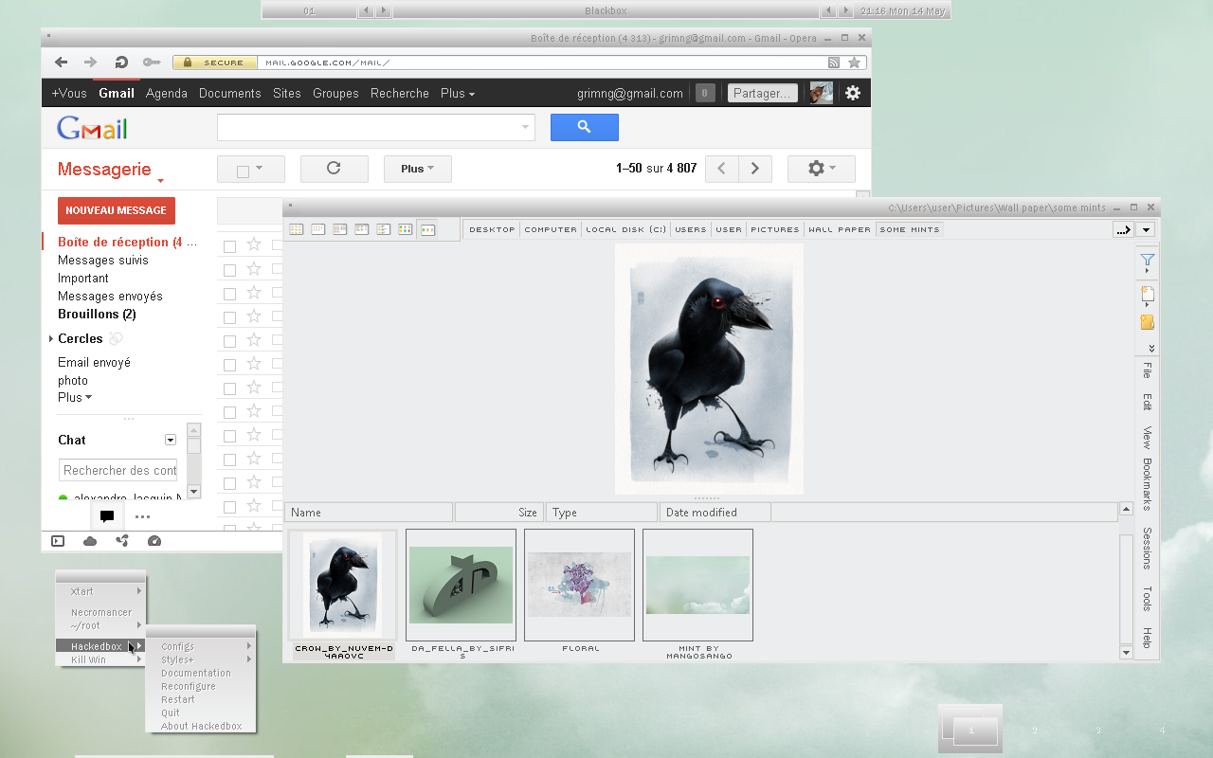Click the RSS feed icon in address bar
This screenshot has width=1213, height=758.
coord(834,63)
